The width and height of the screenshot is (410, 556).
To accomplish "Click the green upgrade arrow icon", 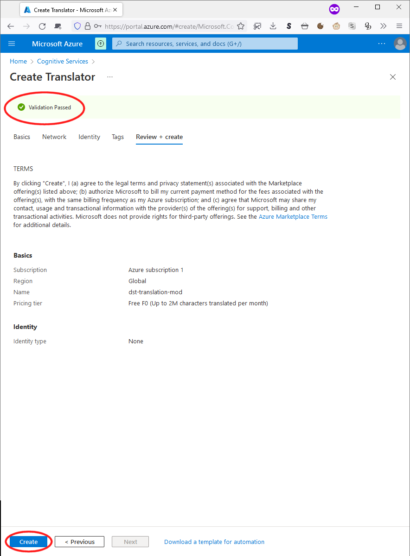I will (x=101, y=44).
